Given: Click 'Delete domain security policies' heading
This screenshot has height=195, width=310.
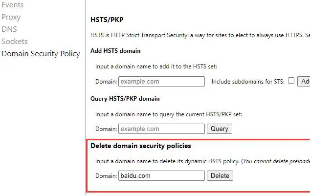Looking at the screenshot, I should click(x=141, y=146).
